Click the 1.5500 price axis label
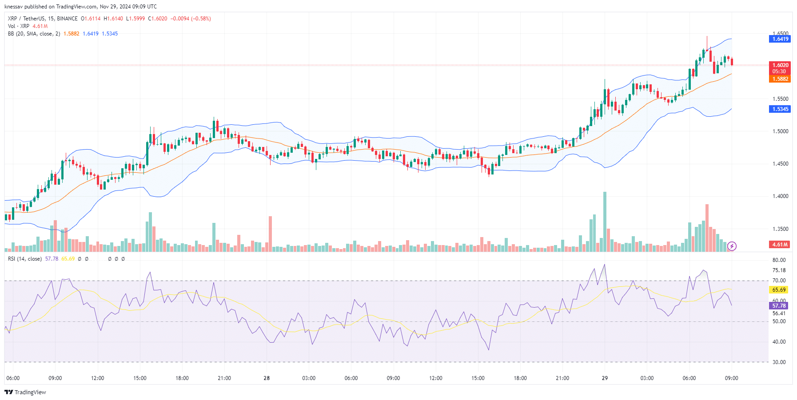The height and width of the screenshot is (400, 797). (x=781, y=99)
